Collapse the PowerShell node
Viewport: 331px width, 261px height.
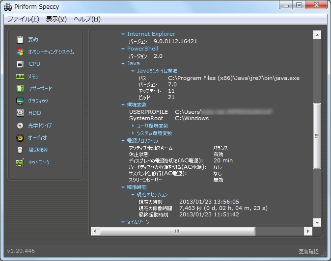tap(123, 49)
